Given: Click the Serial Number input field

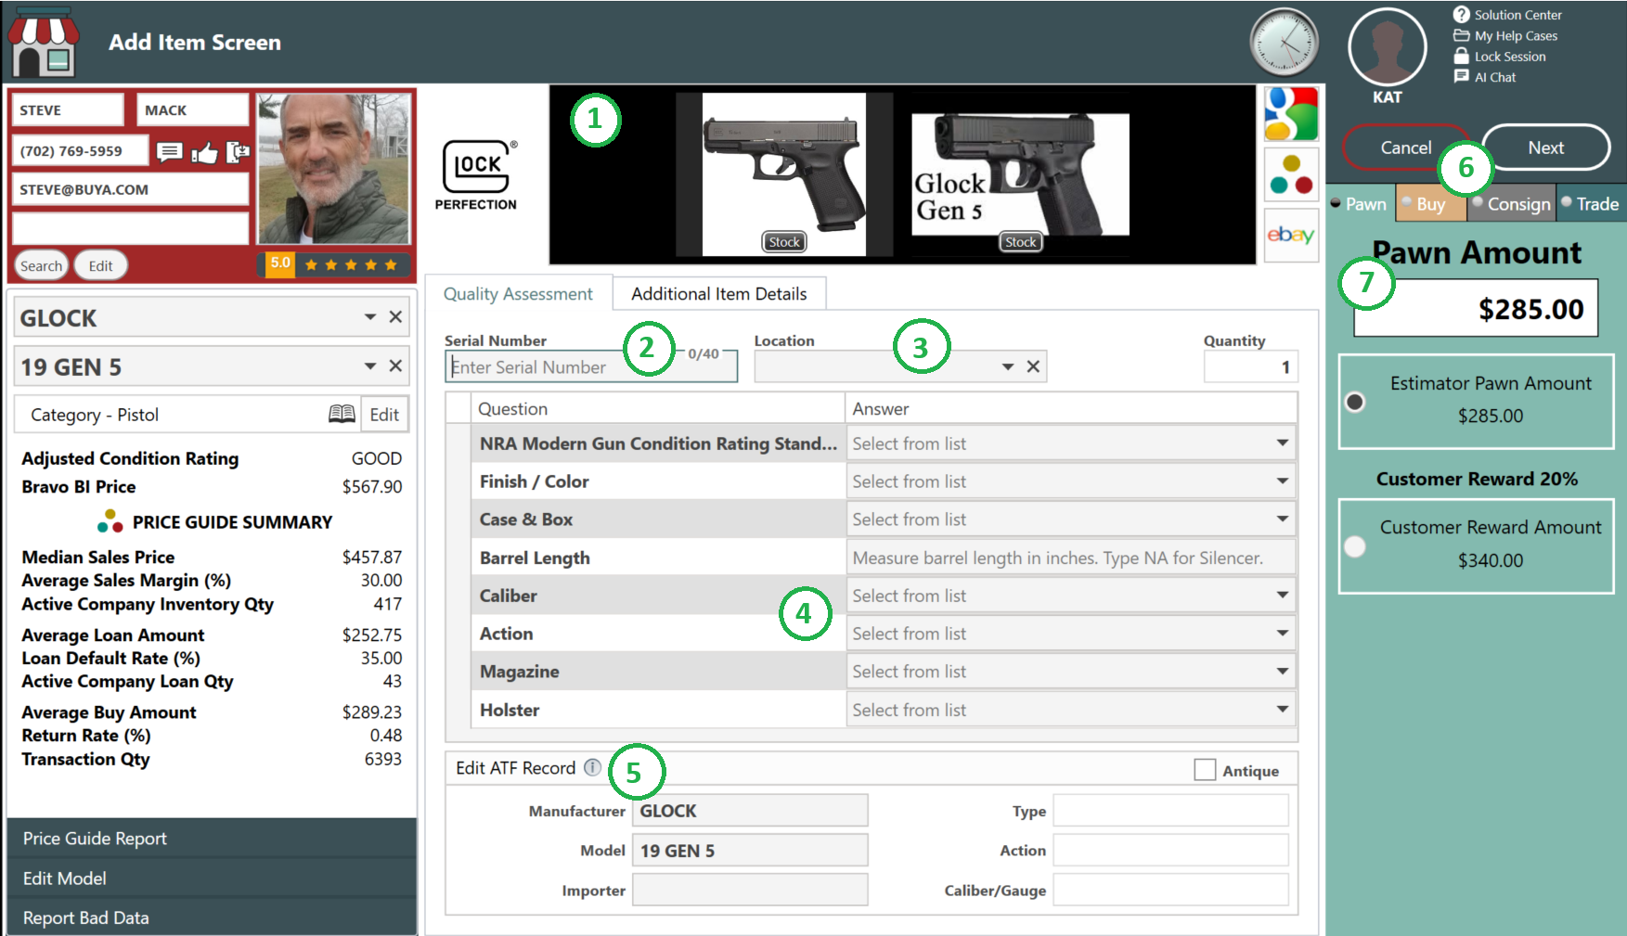Looking at the screenshot, I should (591, 366).
